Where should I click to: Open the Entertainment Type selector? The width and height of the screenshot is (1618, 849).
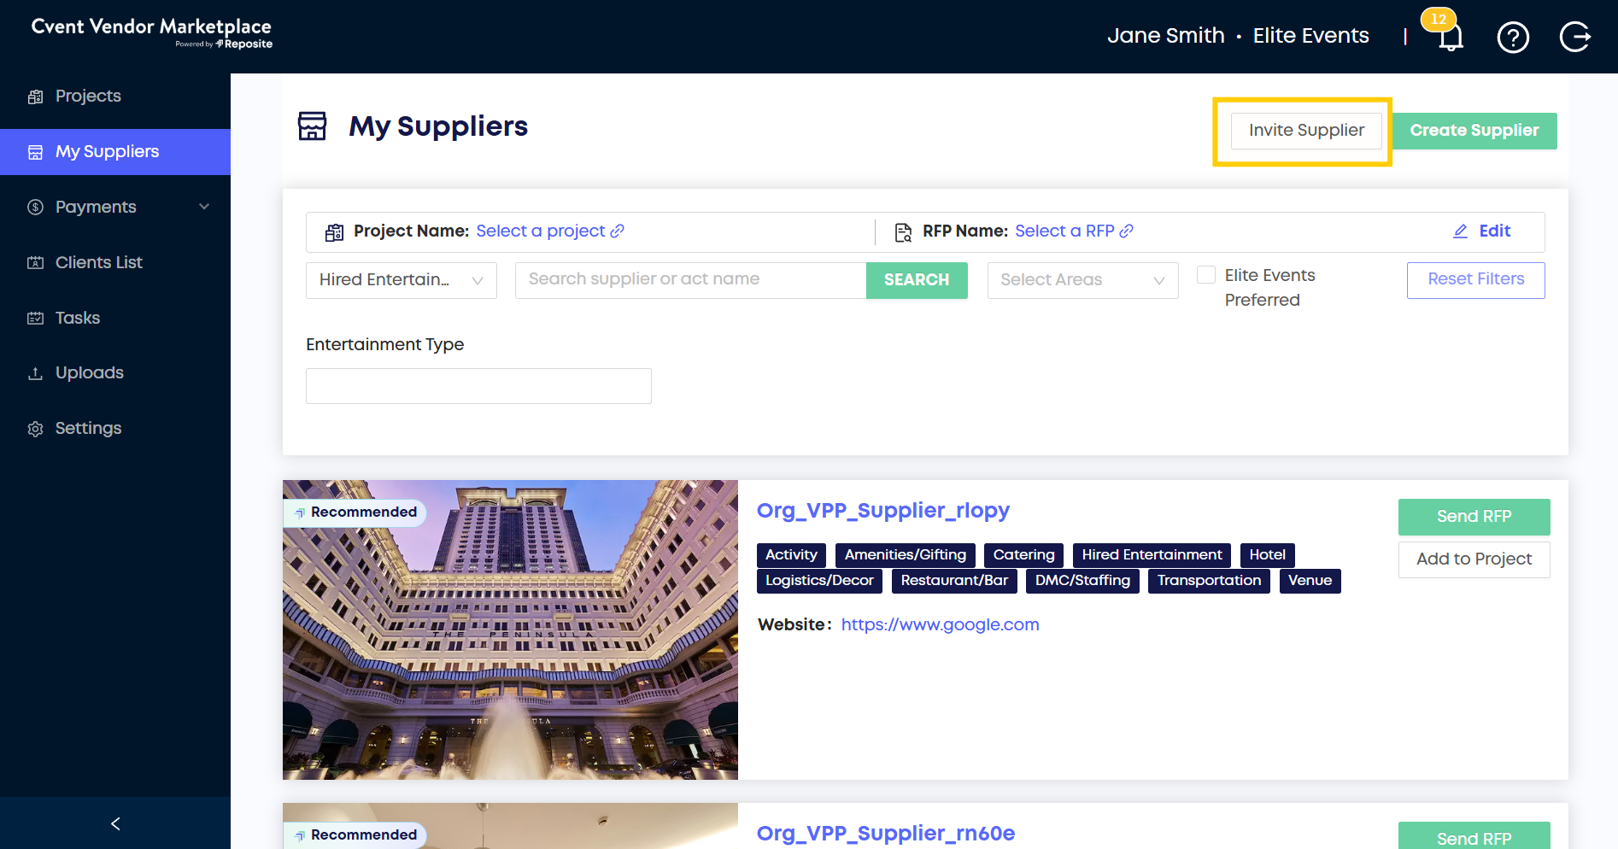(478, 386)
